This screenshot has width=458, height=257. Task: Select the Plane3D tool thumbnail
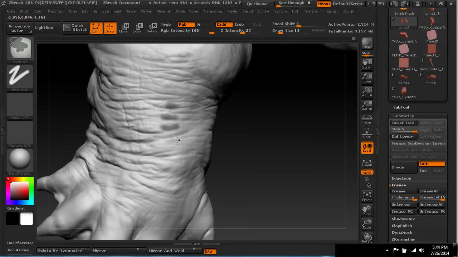tap(432, 36)
